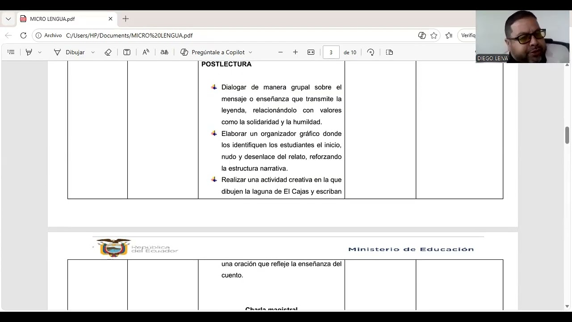The height and width of the screenshot is (322, 572).
Task: Switch page view layout
Action: coord(389,52)
